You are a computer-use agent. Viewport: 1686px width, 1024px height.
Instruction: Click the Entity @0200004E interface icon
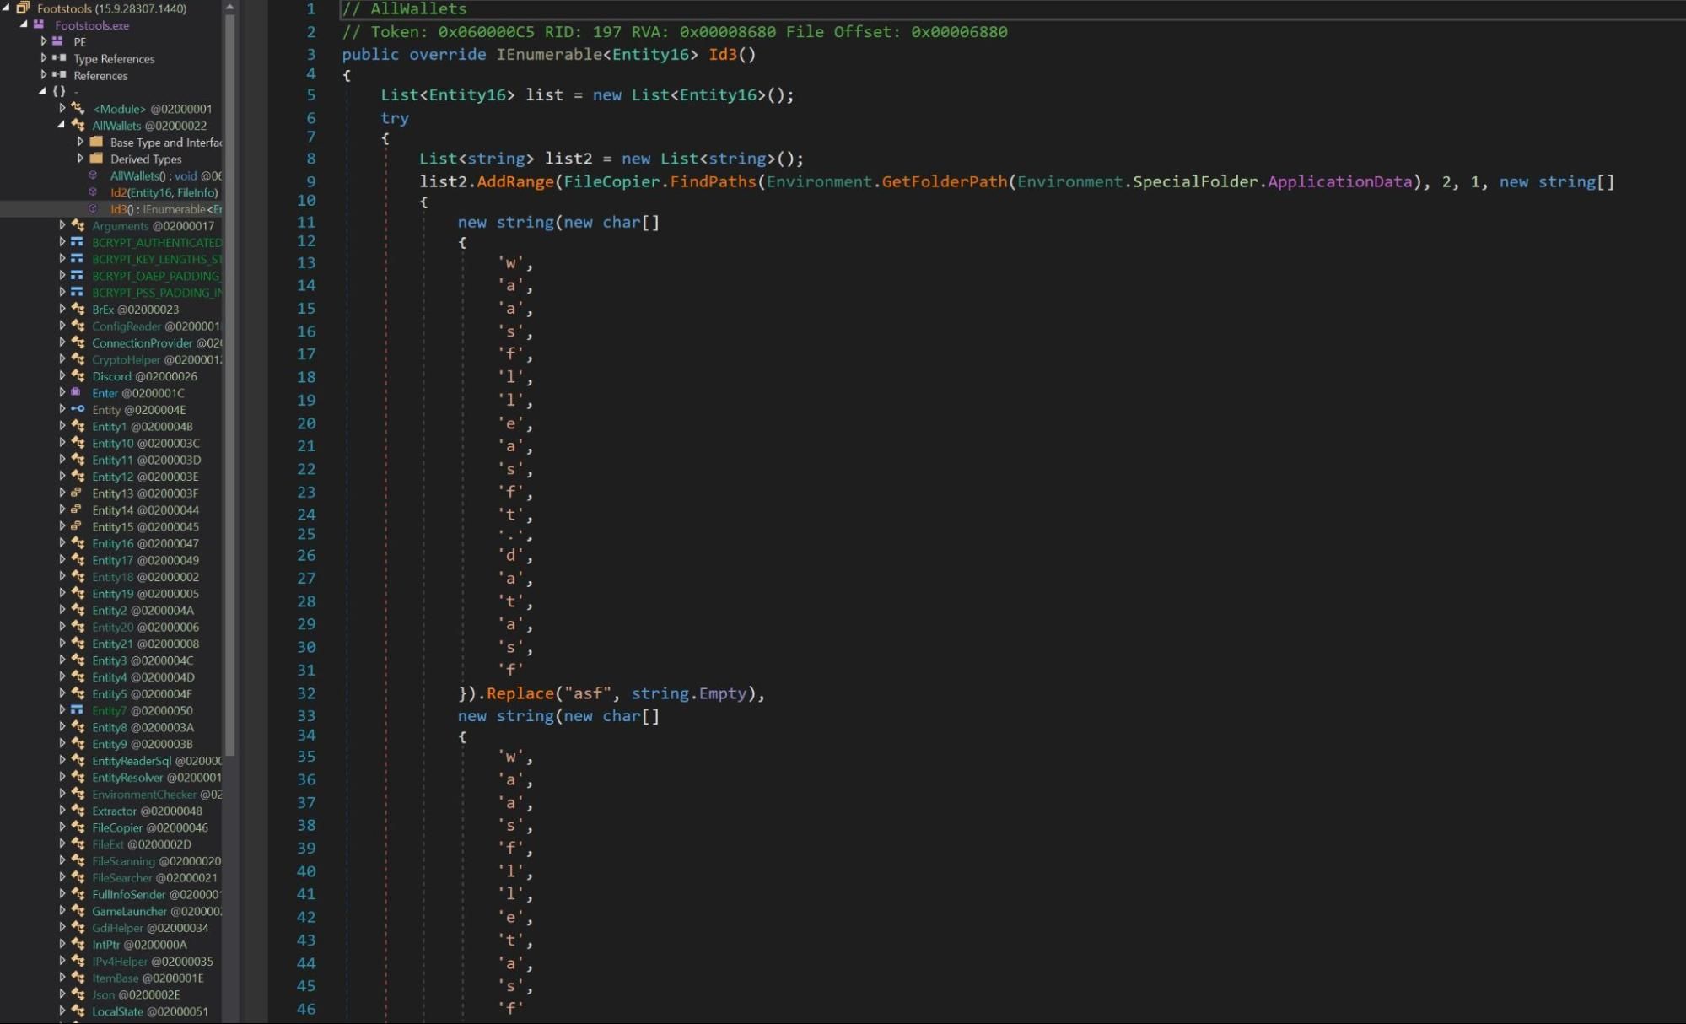coord(78,409)
